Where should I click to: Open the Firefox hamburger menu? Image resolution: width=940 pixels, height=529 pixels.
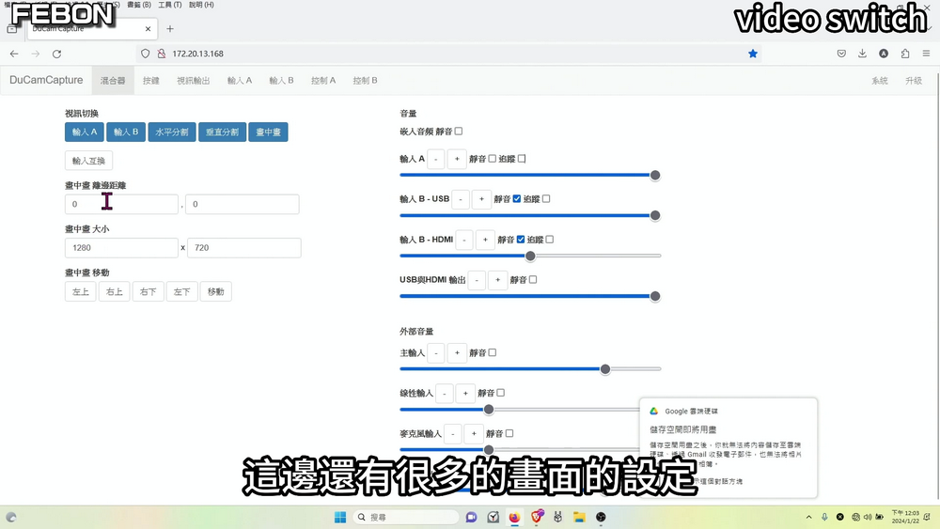(926, 54)
